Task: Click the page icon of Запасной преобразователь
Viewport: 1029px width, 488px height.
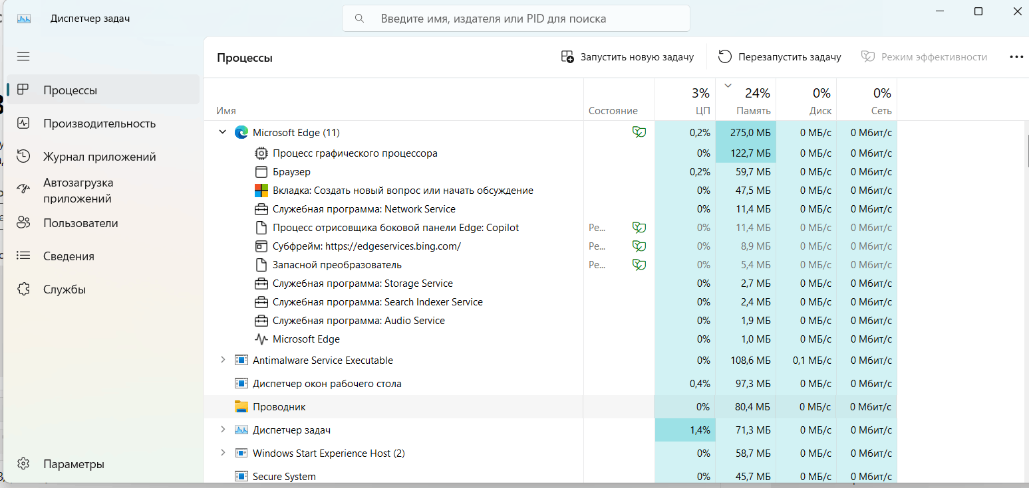Action: click(261, 265)
